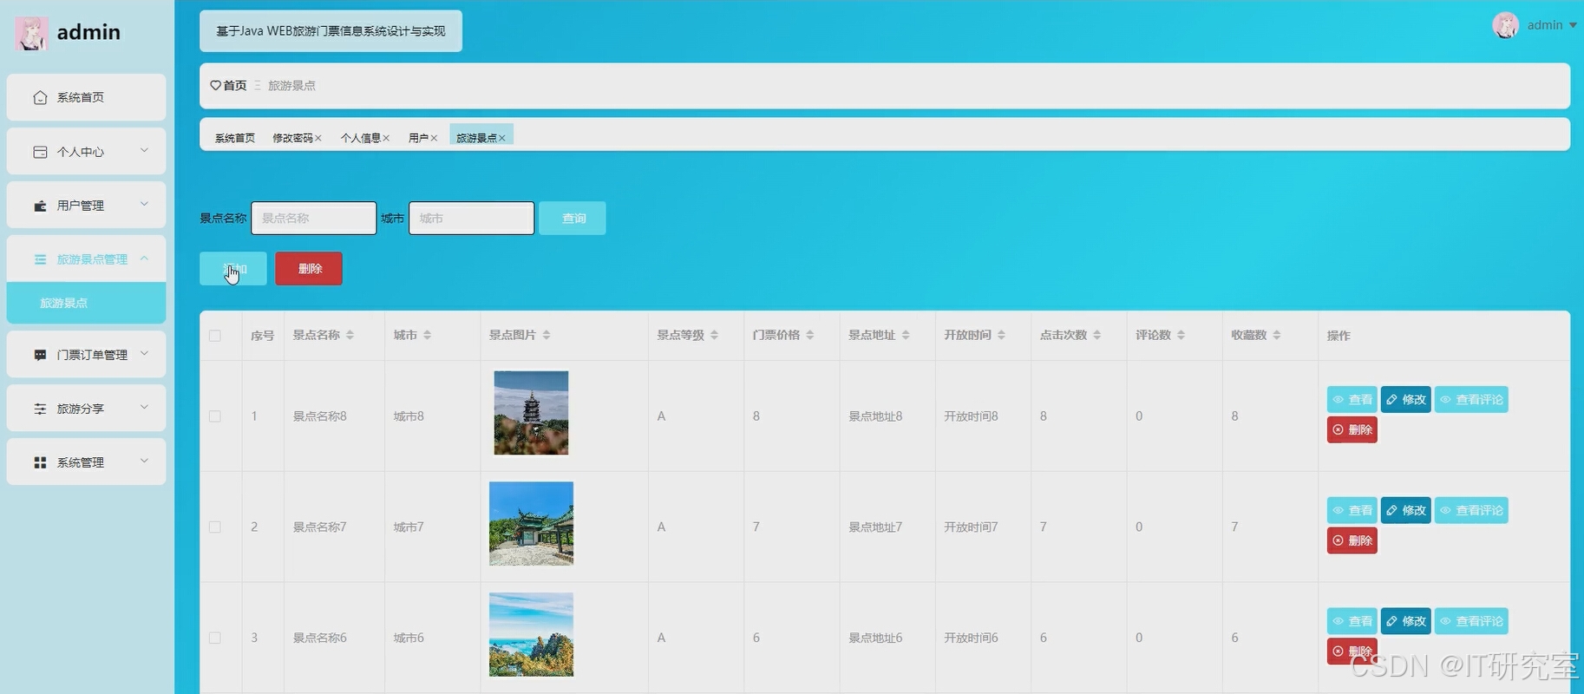Sort by 景点等级 column arrows
The image size is (1584, 694).
point(714,335)
